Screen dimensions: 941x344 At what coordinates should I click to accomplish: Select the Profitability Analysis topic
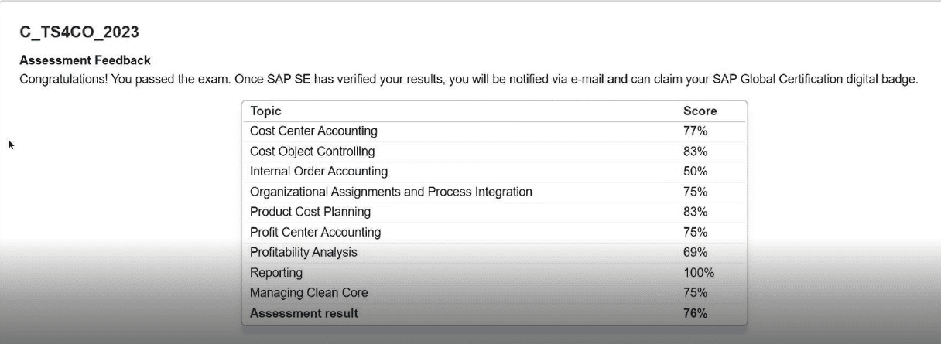(303, 252)
